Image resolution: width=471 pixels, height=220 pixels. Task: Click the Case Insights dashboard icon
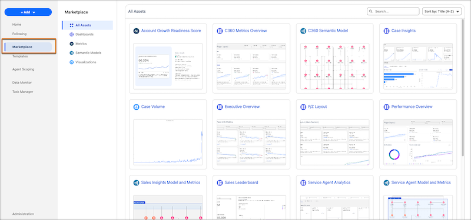pyautogui.click(x=386, y=31)
